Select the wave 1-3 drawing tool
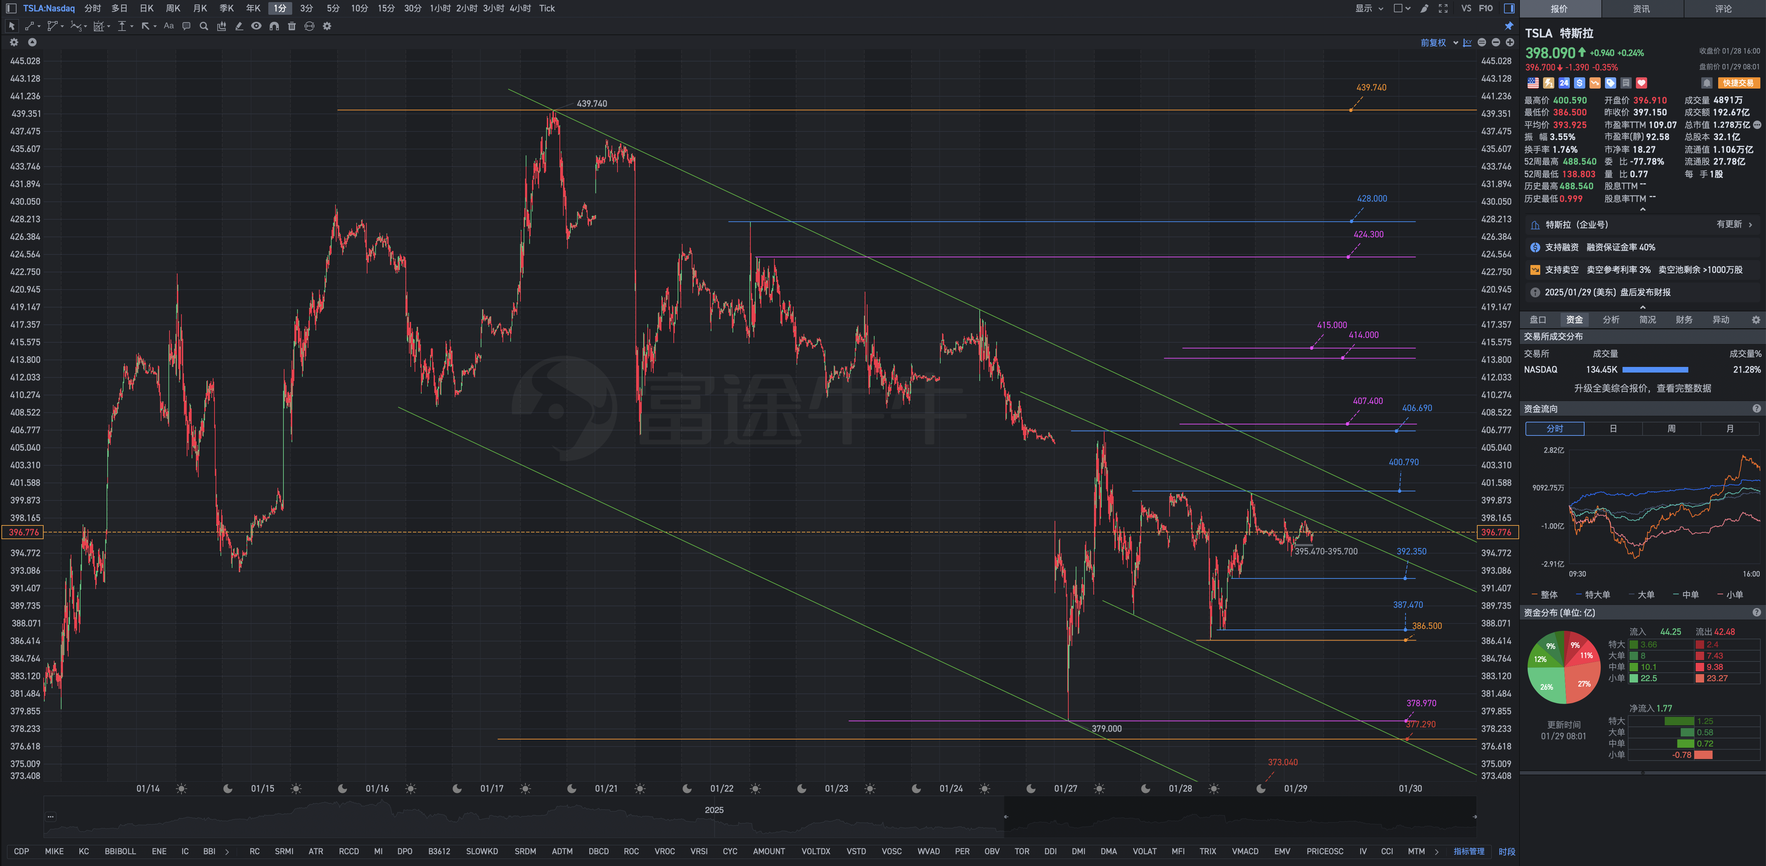Viewport: 1766px width, 866px height. point(75,26)
